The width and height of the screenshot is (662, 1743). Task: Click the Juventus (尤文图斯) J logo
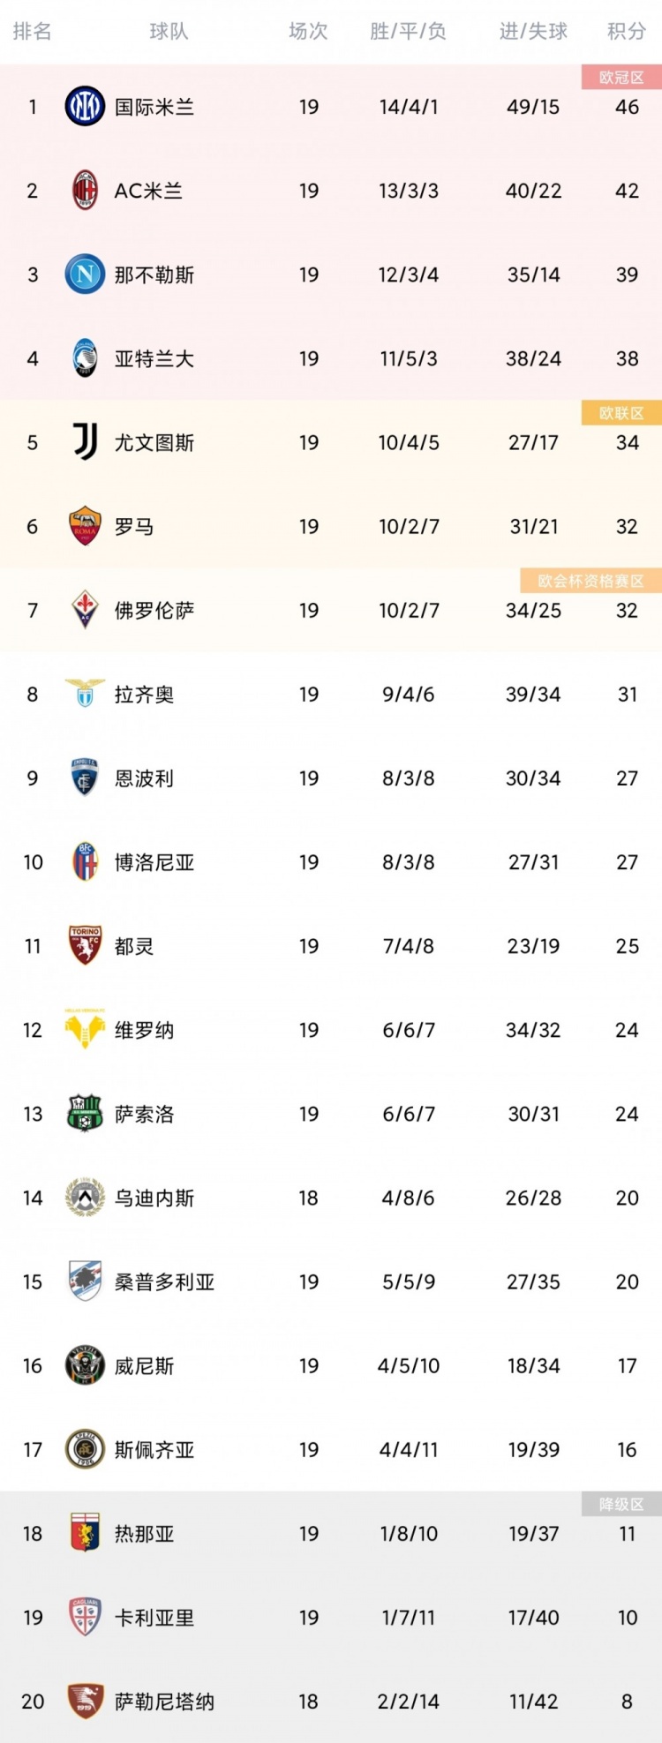[x=85, y=442]
